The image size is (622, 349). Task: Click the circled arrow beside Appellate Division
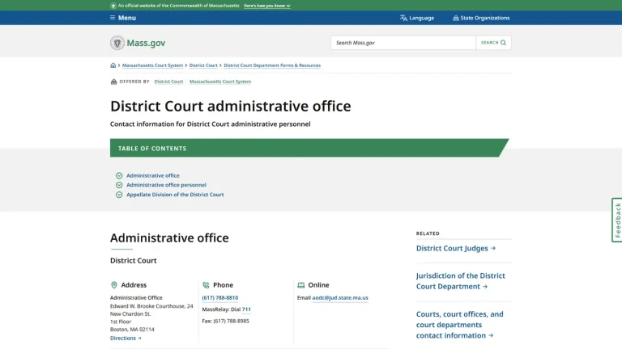119,195
